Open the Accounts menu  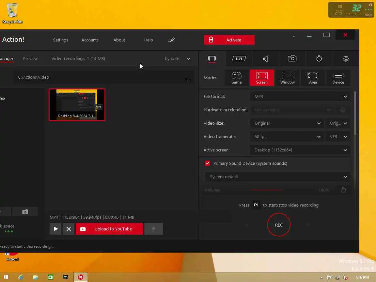[90, 40]
